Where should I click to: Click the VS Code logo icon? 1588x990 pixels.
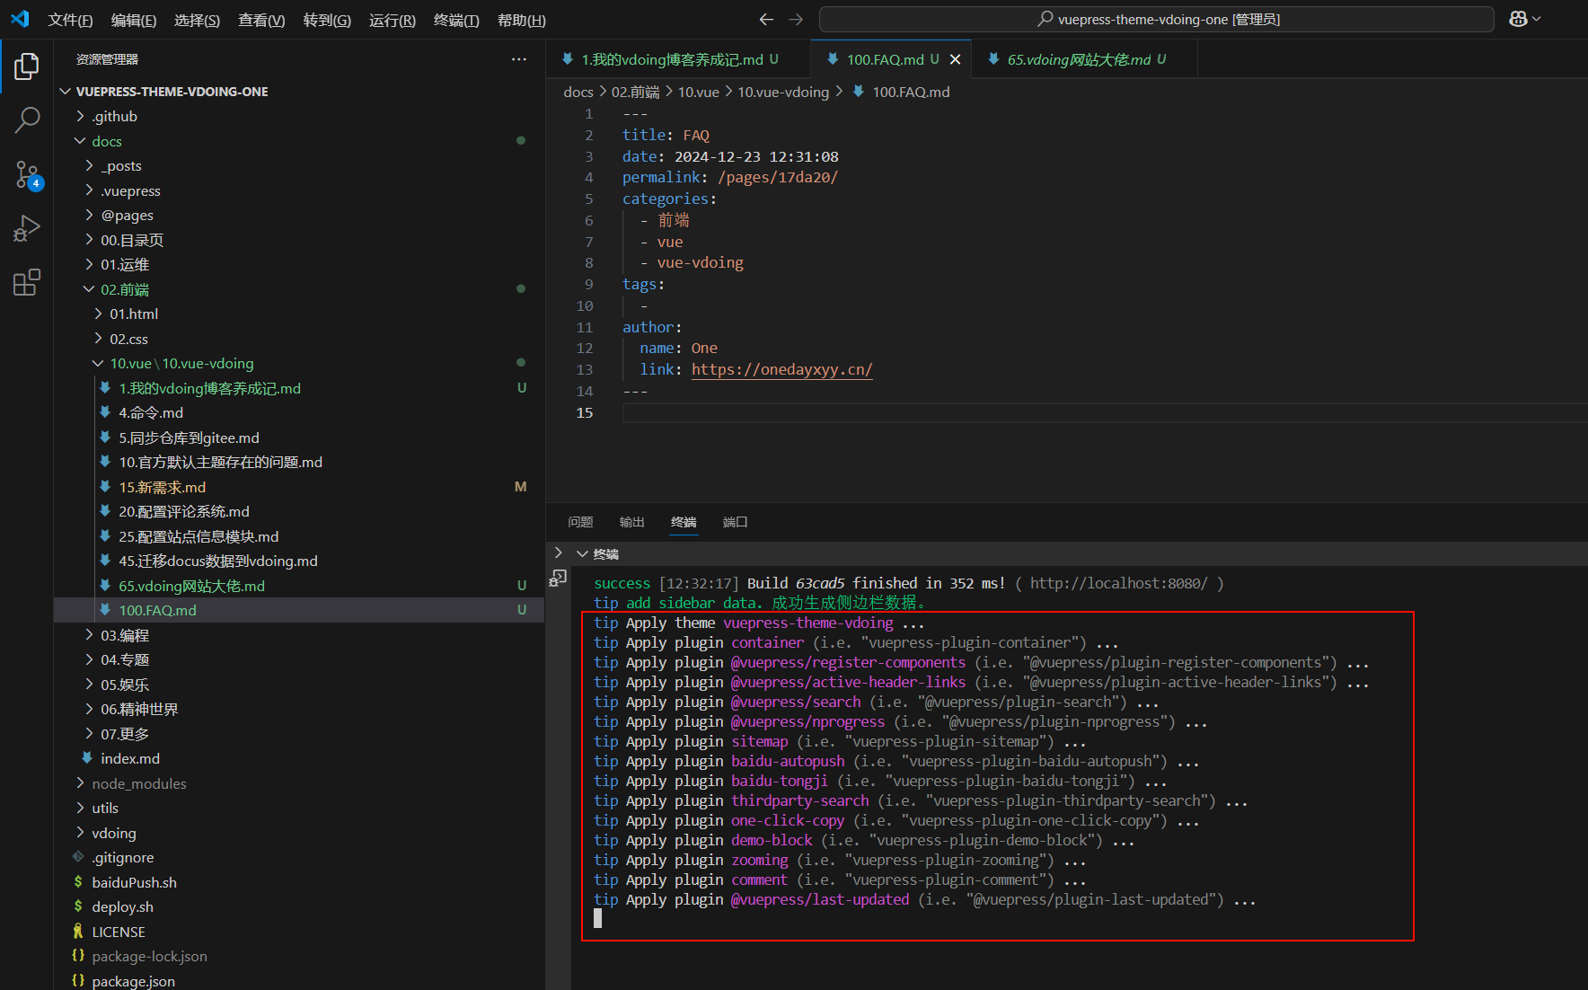(20, 19)
